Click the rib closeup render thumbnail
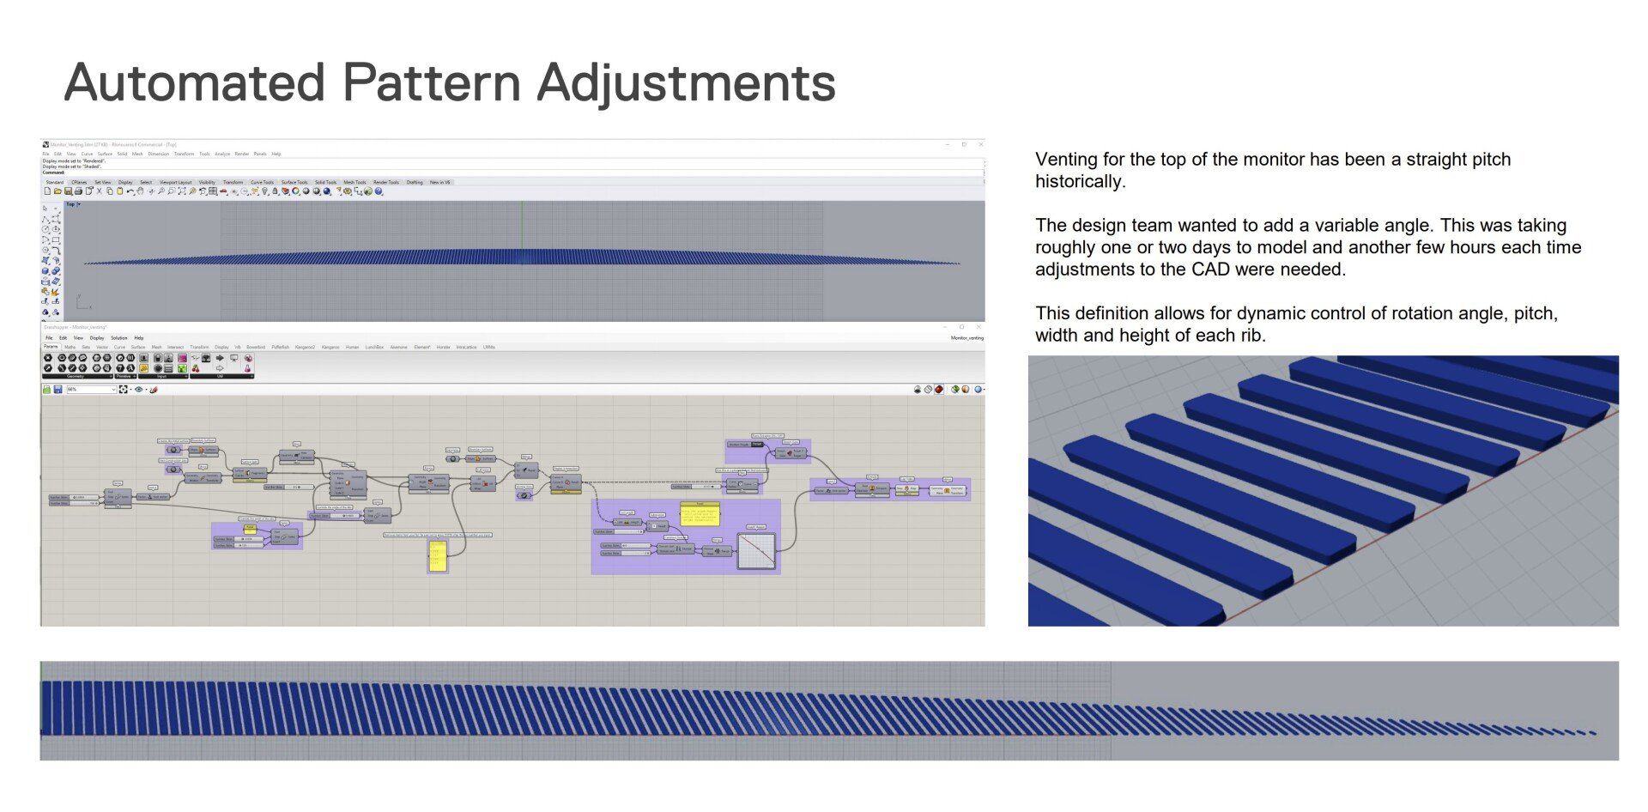The height and width of the screenshot is (812, 1648). pyautogui.click(x=1323, y=491)
